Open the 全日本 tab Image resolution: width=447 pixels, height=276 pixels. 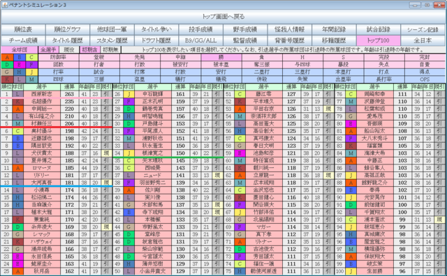point(423,40)
